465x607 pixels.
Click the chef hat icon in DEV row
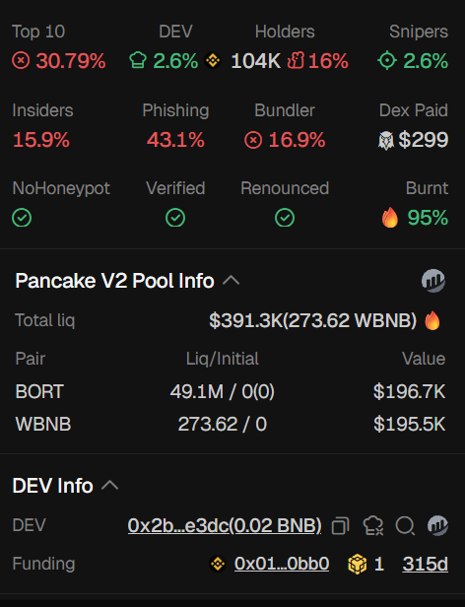(373, 526)
